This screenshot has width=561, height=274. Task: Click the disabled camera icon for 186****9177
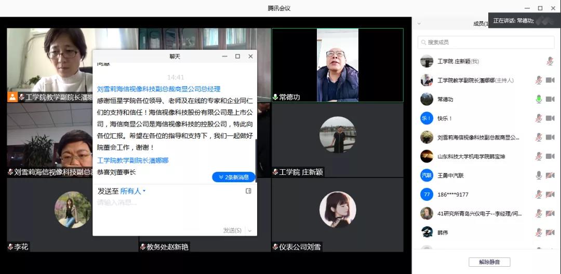(550, 195)
